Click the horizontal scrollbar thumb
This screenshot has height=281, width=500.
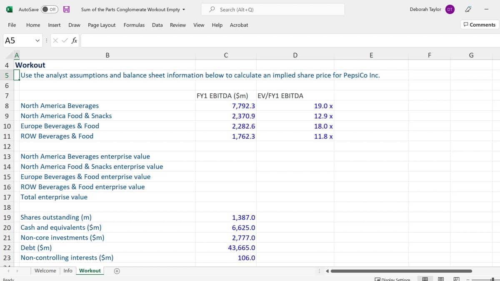402,271
